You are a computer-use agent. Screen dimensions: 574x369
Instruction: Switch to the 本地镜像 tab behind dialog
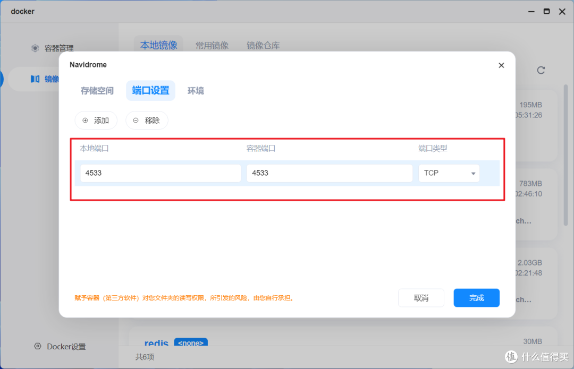tap(158, 45)
